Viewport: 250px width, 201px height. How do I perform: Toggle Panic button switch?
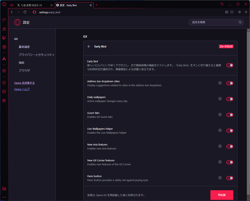[230, 178]
